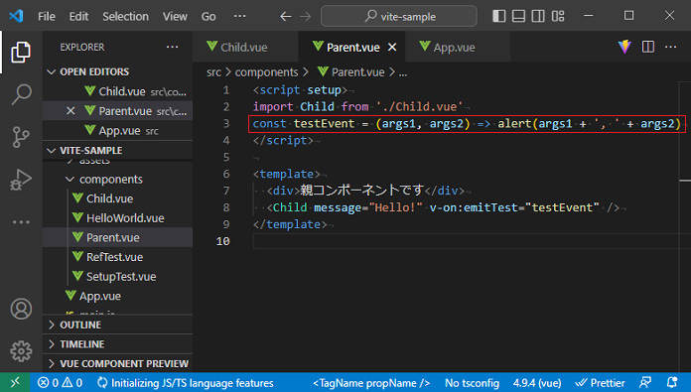This screenshot has width=691, height=392.
Task: Open the View menu
Action: pos(175,16)
